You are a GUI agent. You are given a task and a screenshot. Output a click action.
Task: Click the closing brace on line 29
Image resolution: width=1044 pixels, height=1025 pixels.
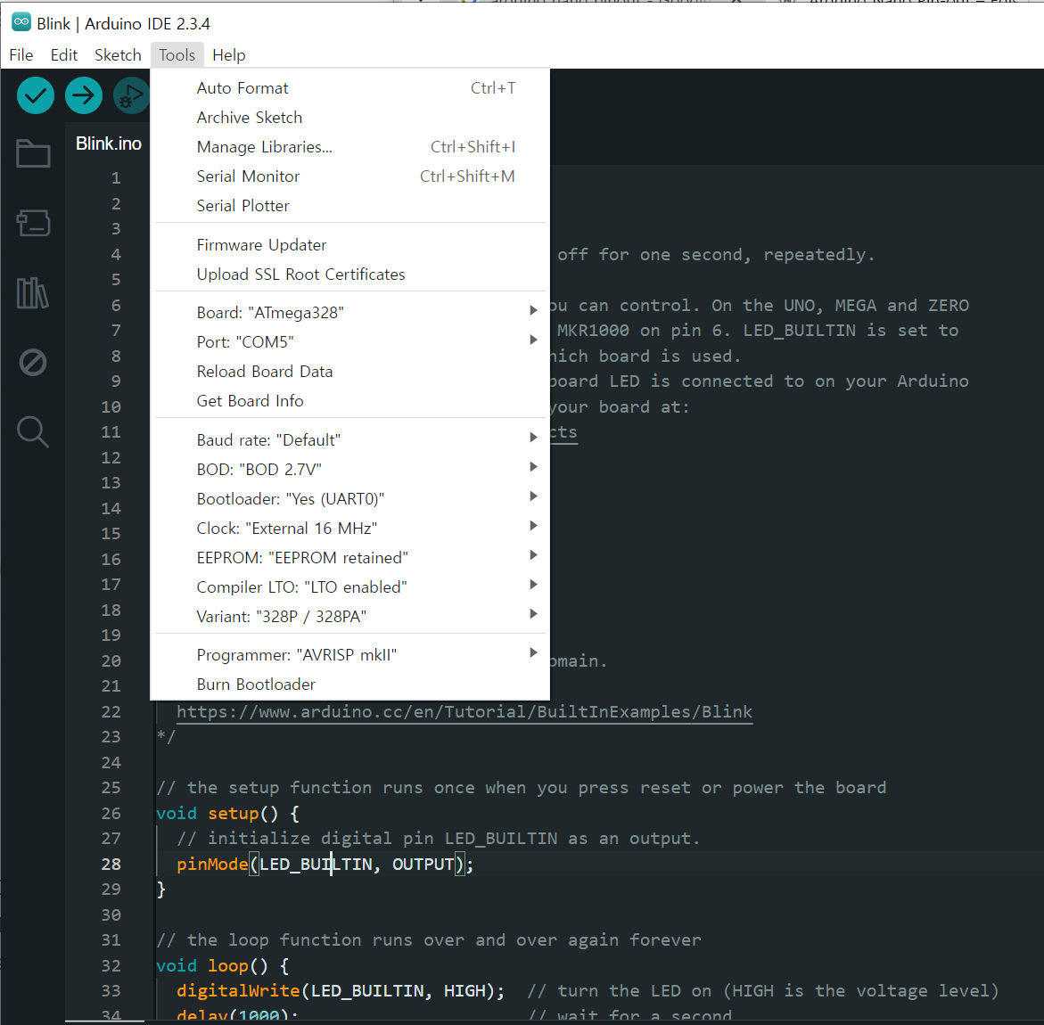point(160,890)
